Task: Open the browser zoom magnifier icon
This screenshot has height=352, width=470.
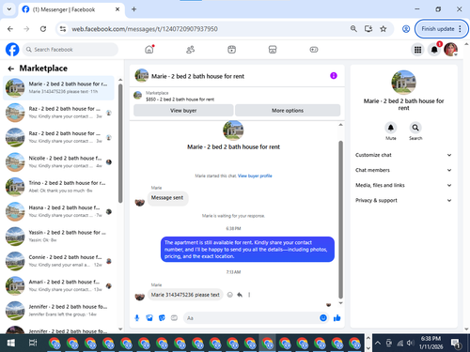Action: click(x=353, y=29)
